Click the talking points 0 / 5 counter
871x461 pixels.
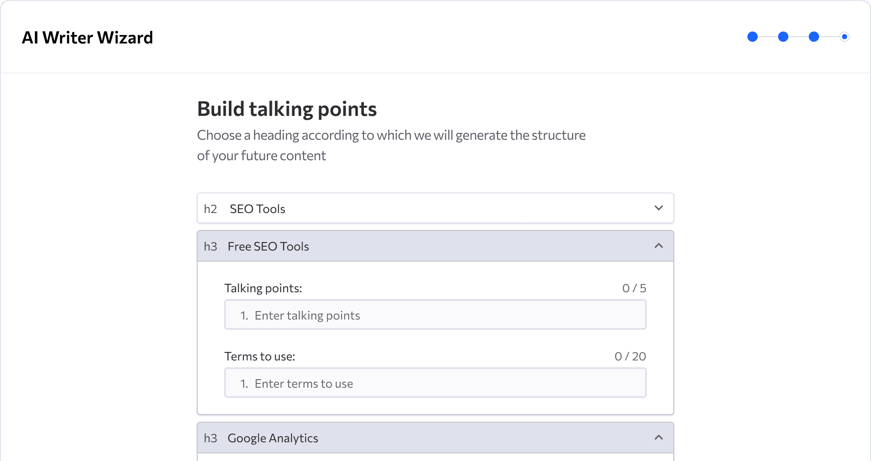coord(634,288)
